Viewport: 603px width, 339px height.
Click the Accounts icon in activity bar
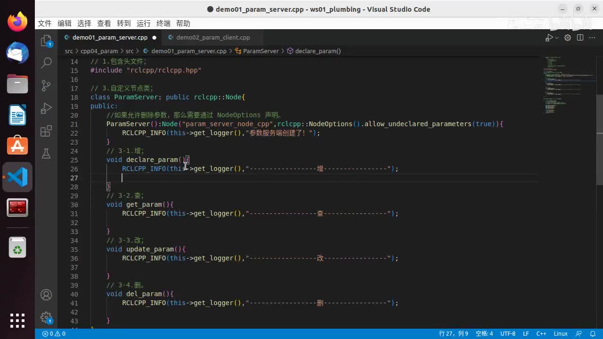pyautogui.click(x=46, y=295)
